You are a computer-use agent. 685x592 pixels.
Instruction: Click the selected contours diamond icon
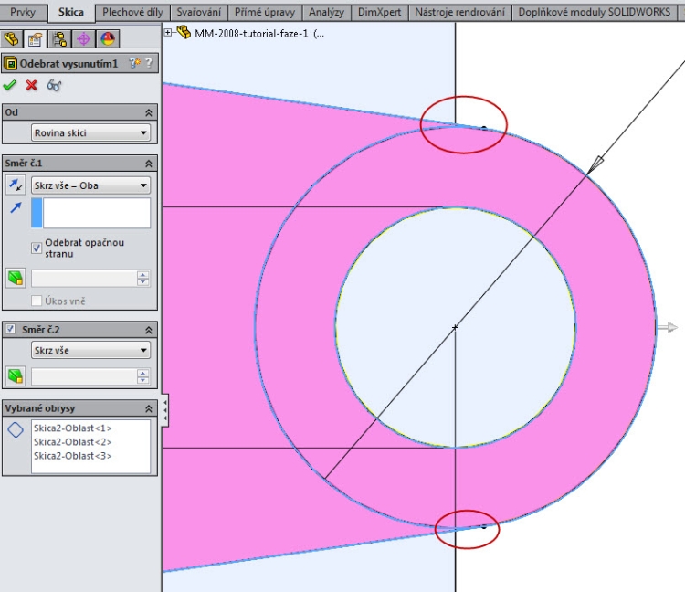(x=16, y=429)
